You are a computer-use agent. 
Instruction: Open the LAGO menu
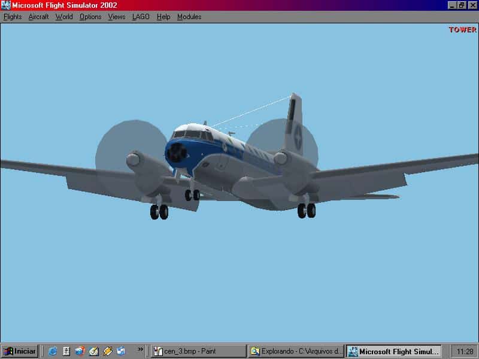point(141,17)
